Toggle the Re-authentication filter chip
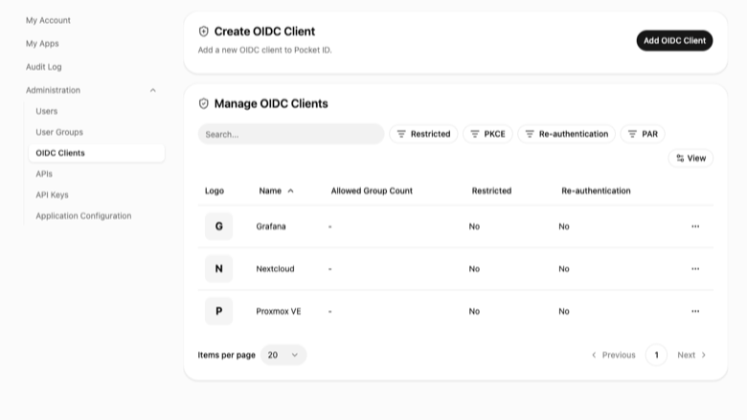This screenshot has width=747, height=420. click(x=566, y=134)
